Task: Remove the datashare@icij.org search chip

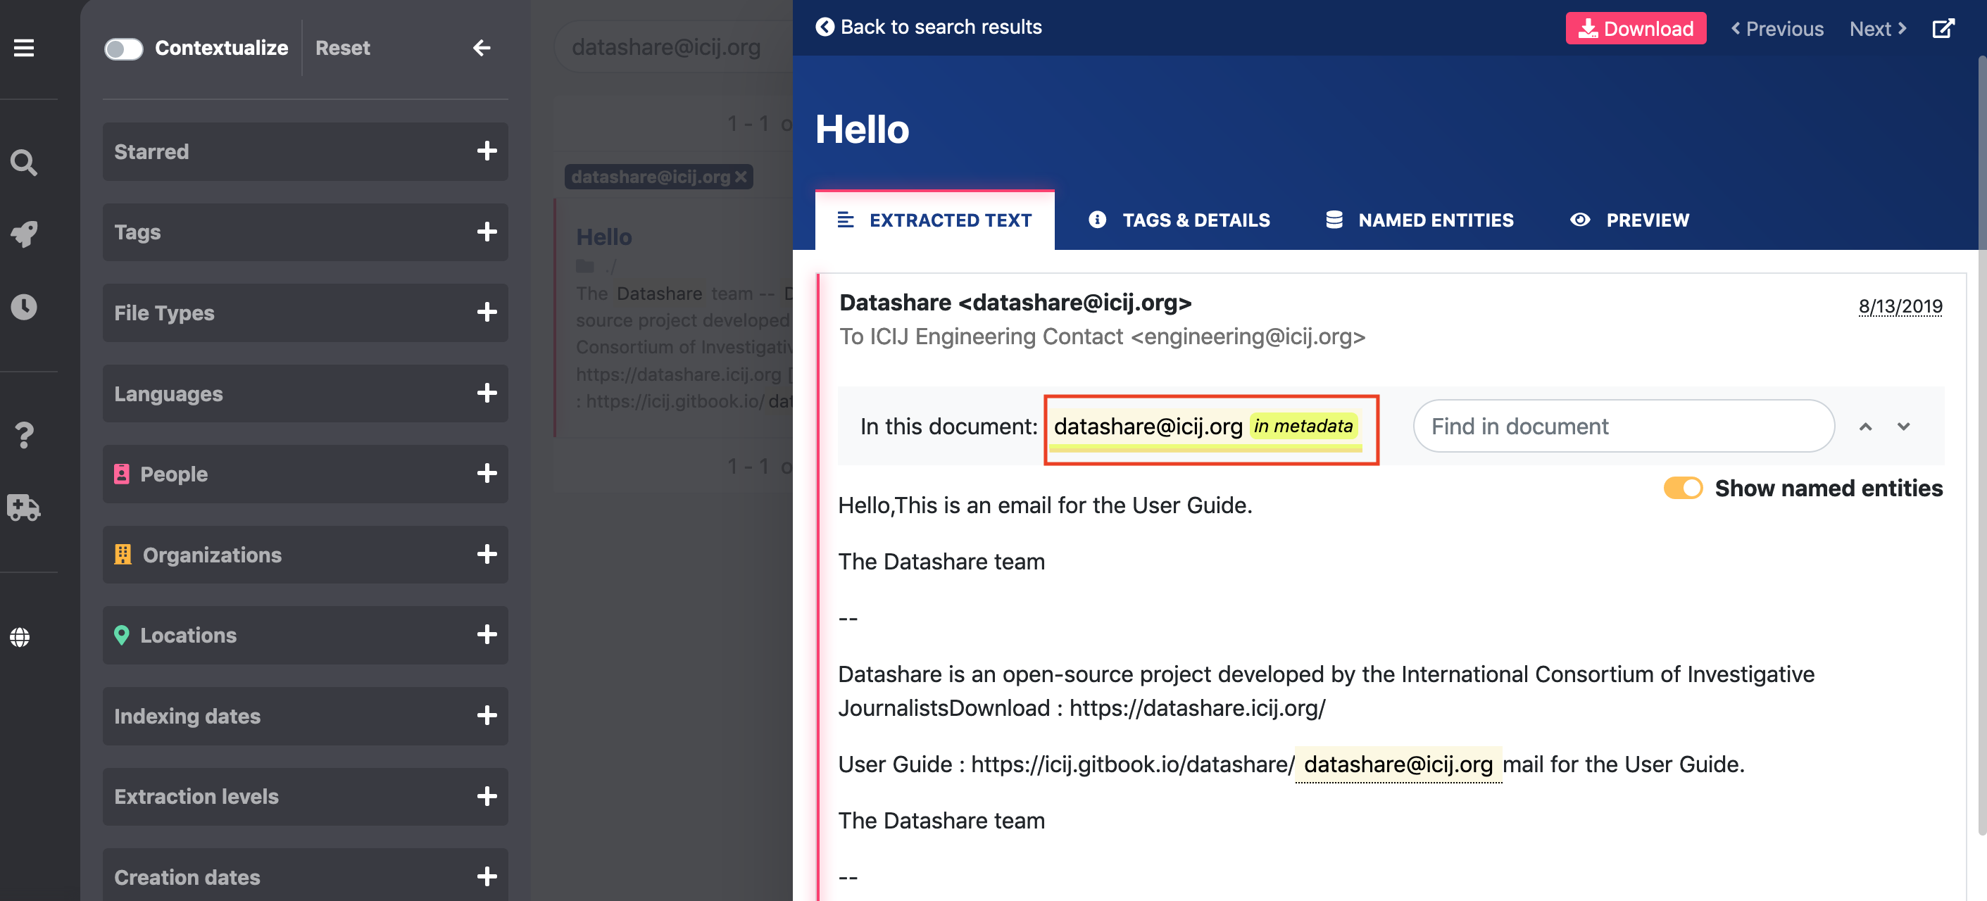Action: click(x=741, y=177)
